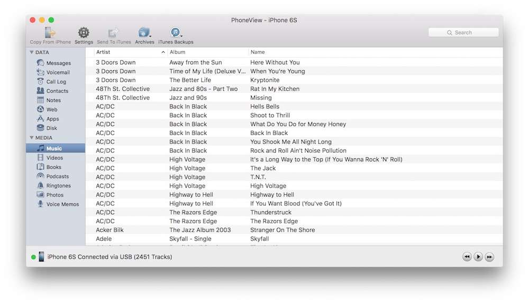Click iPhone 6S Connected via USB status text
Screen dimensions: 529x304
[110, 257]
